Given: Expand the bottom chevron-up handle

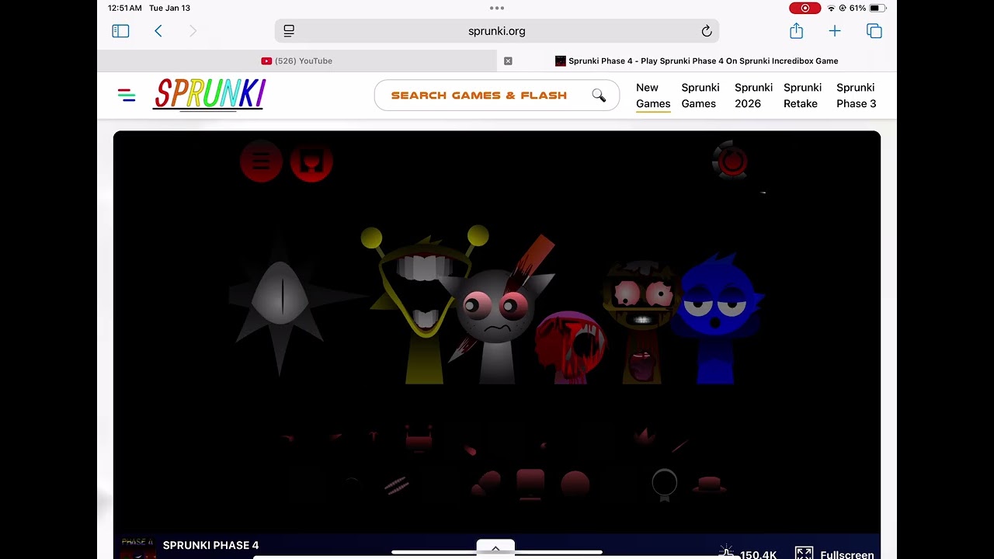Looking at the screenshot, I should [495, 548].
